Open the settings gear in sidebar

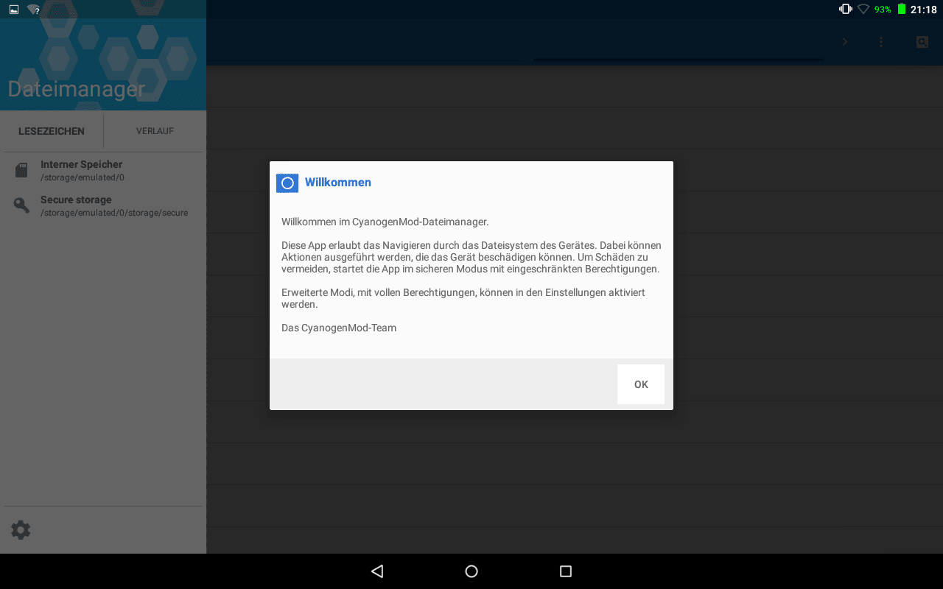click(x=21, y=529)
